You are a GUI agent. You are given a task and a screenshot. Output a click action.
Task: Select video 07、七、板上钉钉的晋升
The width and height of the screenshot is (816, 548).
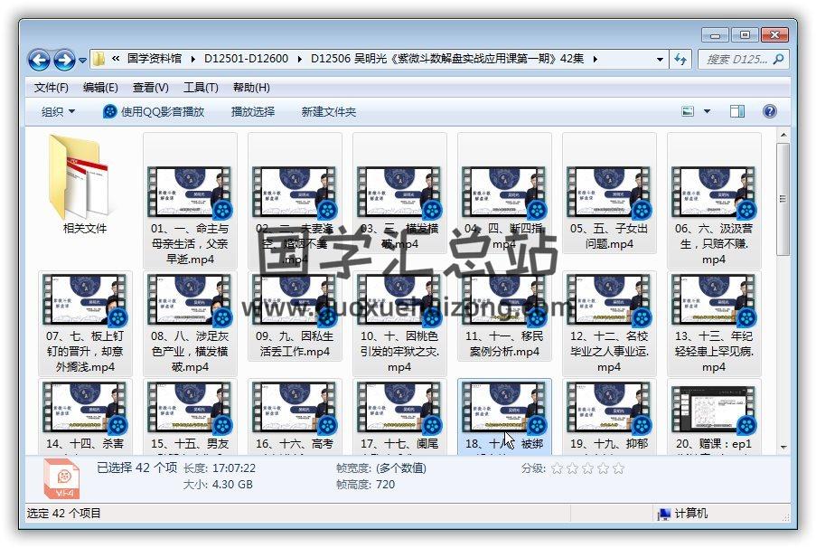tap(85, 323)
